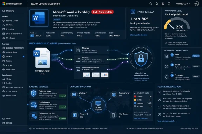Click the Microsoft Security logo
202x134 pixels.
pyautogui.click(x=13, y=3)
